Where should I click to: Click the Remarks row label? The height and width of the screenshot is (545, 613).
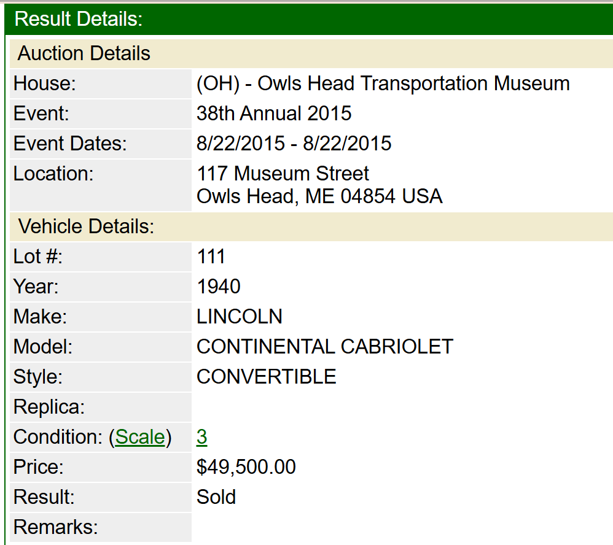[x=56, y=527]
